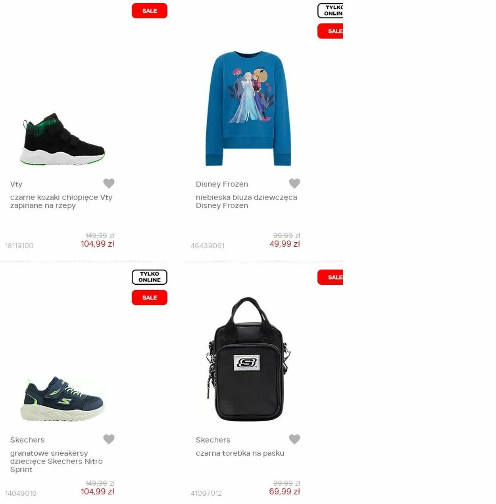Open blue Frozen sweatshirt product image
This screenshot has width=496, height=504.
click(248, 108)
